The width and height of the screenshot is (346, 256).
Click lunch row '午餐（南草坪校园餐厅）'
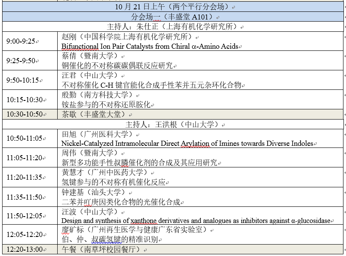tap(102, 249)
